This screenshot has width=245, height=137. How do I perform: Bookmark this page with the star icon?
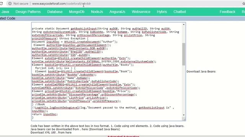click(x=243, y=3)
